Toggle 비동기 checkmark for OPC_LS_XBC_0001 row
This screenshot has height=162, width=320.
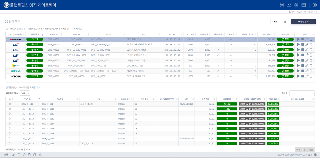tap(231, 50)
